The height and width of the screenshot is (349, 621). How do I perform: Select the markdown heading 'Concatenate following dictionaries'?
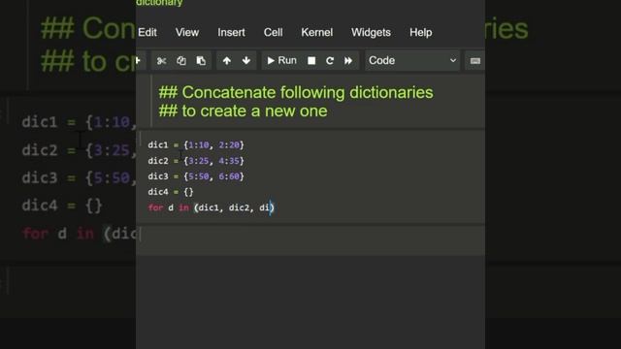(308, 93)
